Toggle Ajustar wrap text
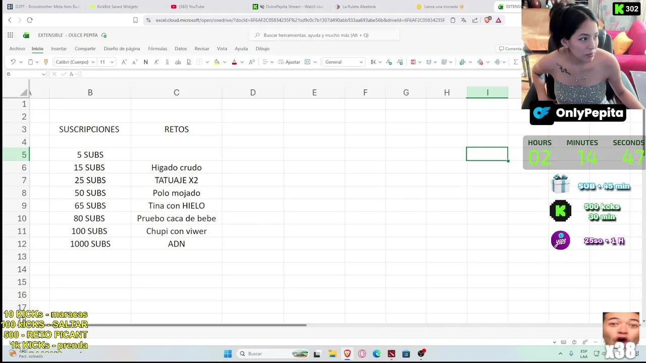The image size is (646, 363). pyautogui.click(x=289, y=62)
